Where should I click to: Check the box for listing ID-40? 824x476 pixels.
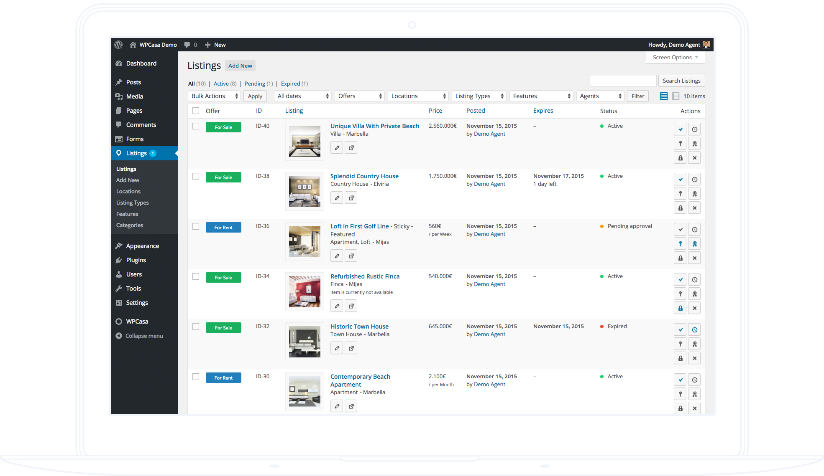(196, 126)
